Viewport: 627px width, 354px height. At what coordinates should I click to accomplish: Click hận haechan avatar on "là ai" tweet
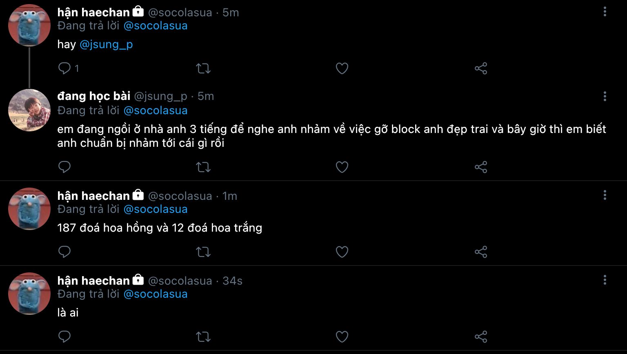pyautogui.click(x=29, y=294)
